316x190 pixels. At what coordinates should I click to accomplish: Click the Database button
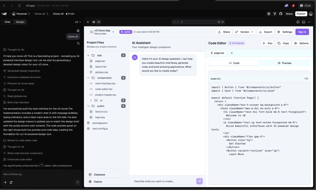pos(106,174)
